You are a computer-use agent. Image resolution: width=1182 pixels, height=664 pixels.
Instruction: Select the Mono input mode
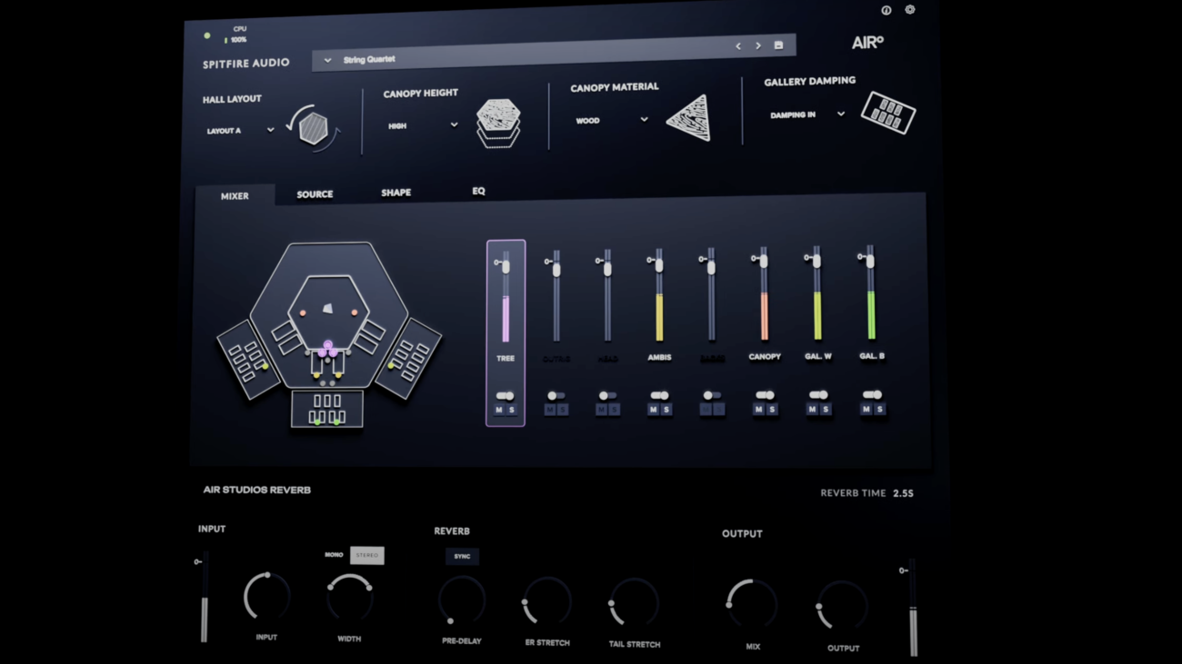tap(334, 555)
